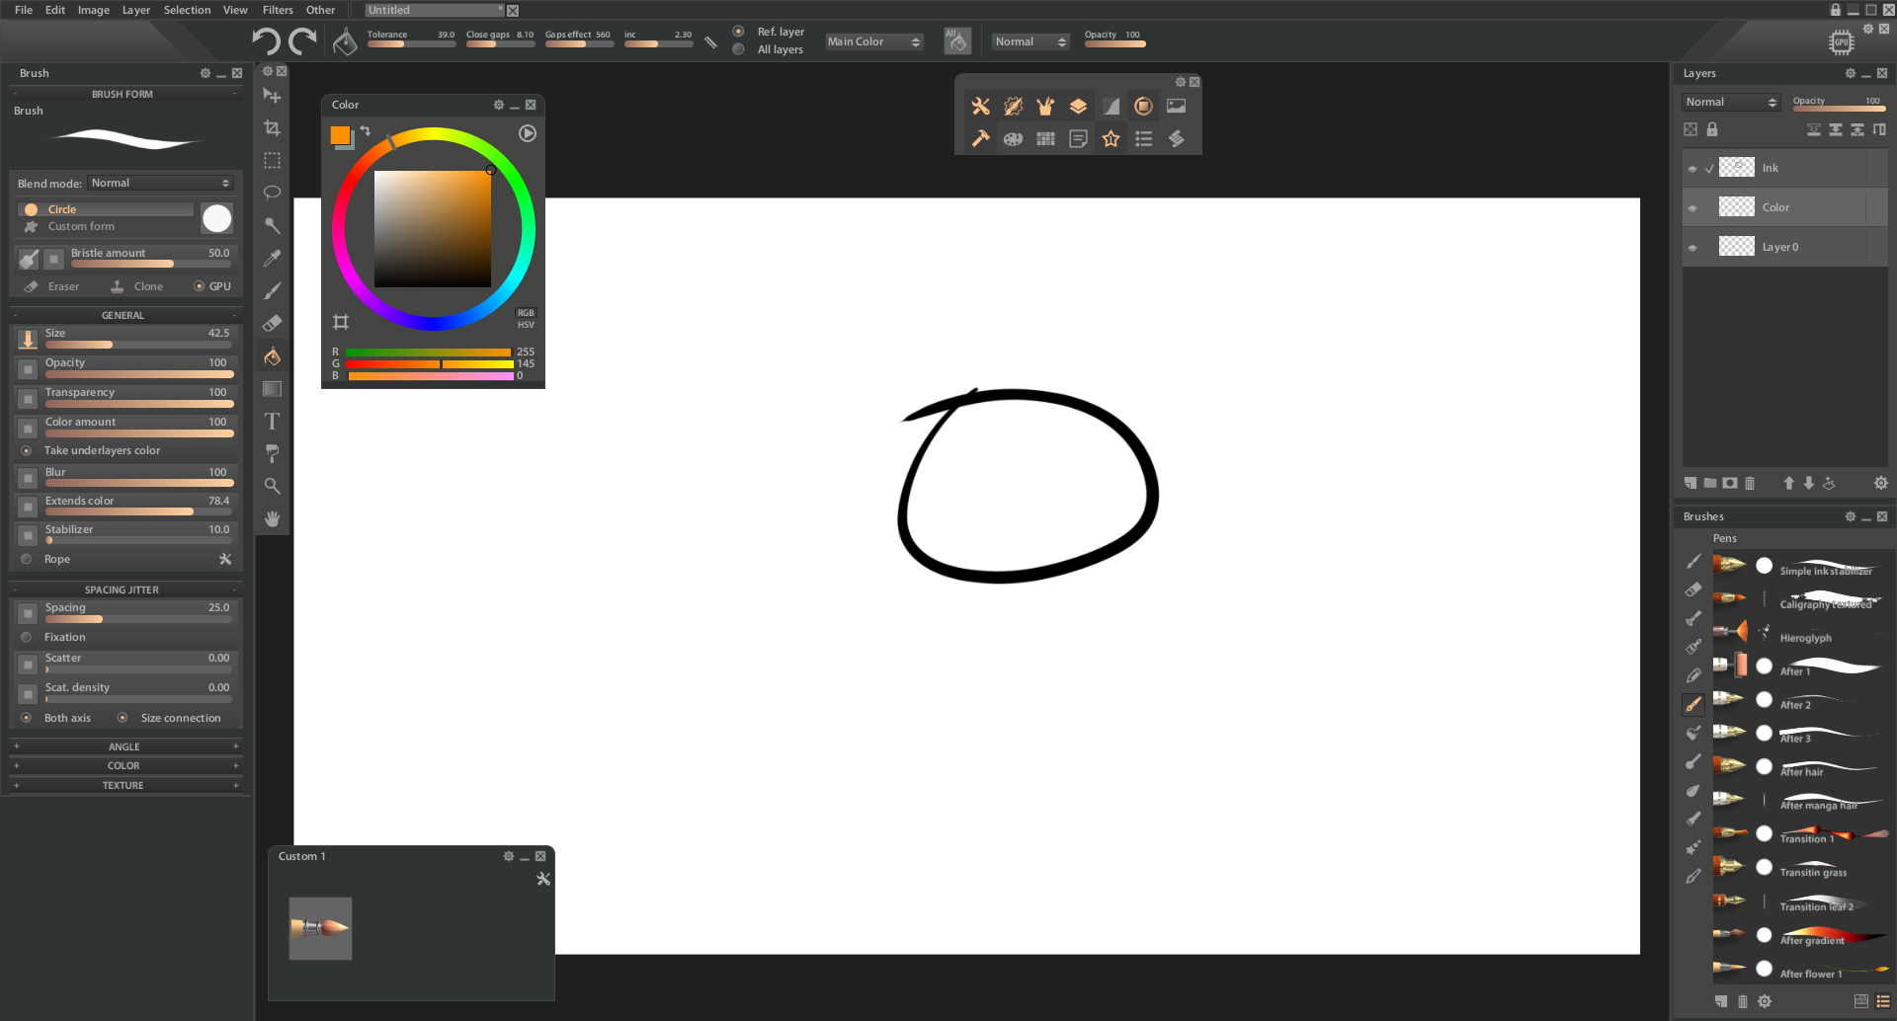The height and width of the screenshot is (1021, 1897).
Task: Select the rectangular selection tool
Action: pos(273,161)
